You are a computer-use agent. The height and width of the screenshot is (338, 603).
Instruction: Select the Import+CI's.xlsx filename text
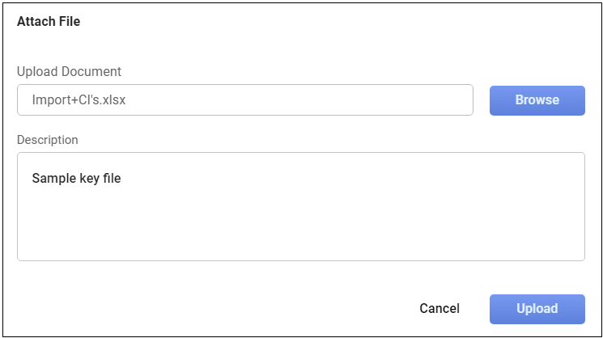point(79,100)
